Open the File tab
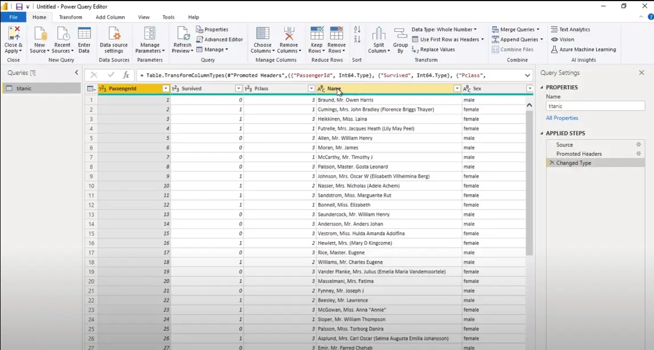This screenshot has width=654, height=350. (x=13, y=17)
